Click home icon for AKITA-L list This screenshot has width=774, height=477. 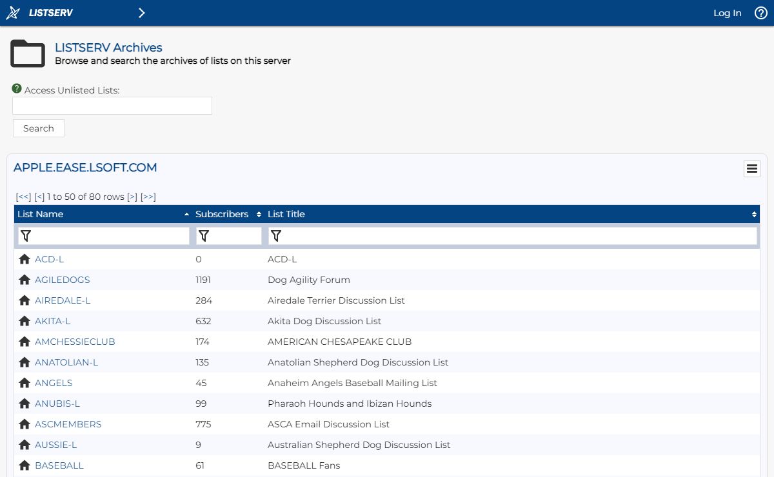[x=25, y=321]
